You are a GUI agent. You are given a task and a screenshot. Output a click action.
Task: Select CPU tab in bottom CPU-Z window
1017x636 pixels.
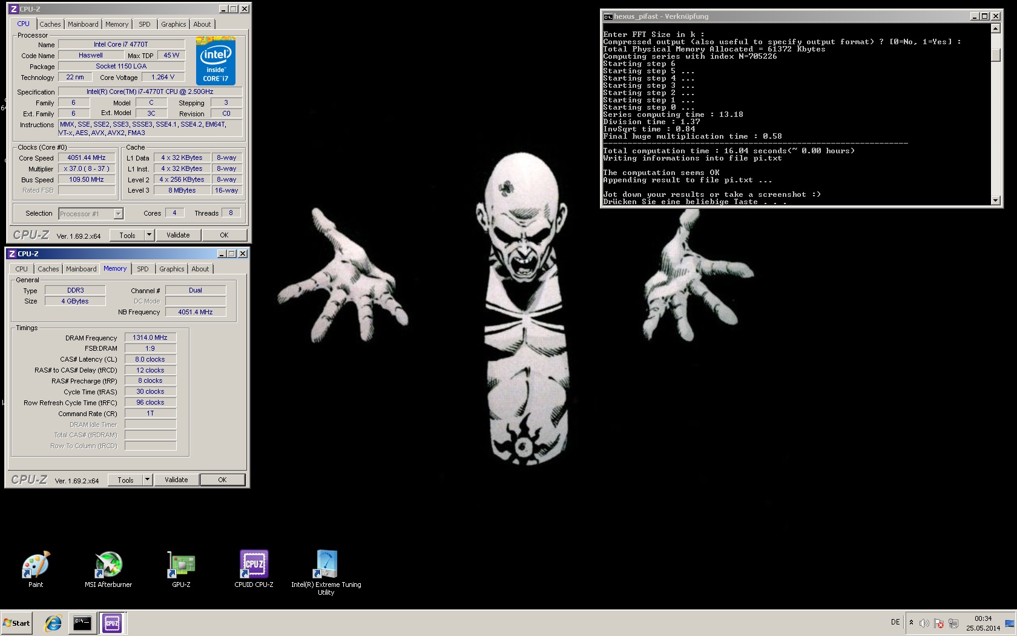click(x=21, y=269)
